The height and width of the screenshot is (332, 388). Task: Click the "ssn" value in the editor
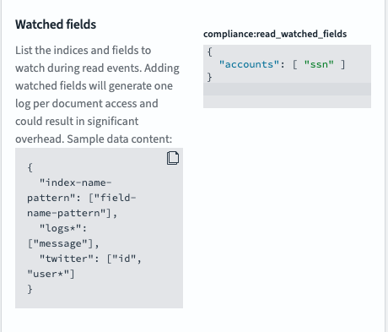coord(319,64)
